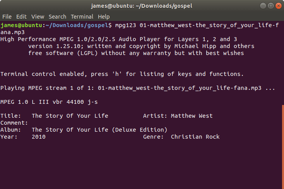This screenshot has height=189, width=284.
Task: Click the Terminal control enabled message
Action: pyautogui.click(x=122, y=74)
